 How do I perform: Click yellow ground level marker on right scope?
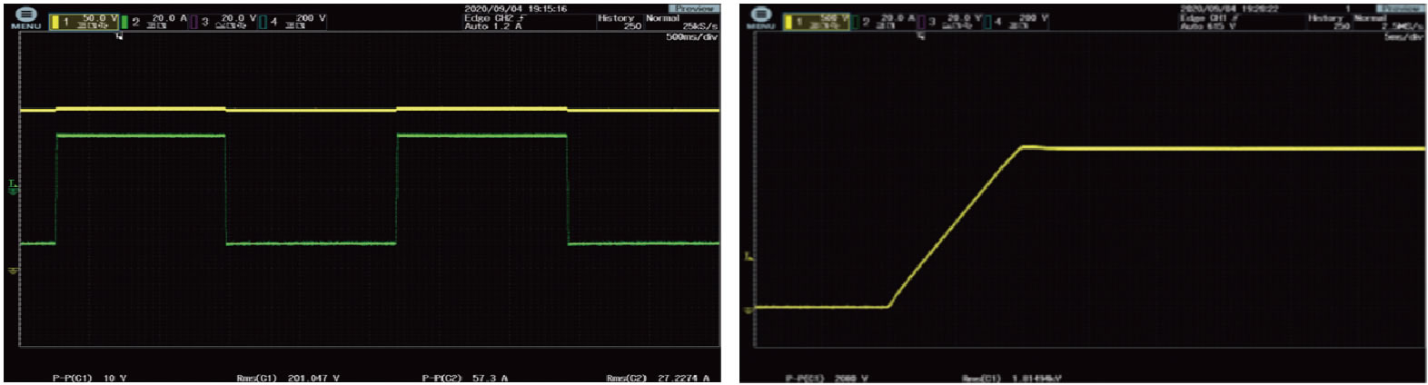click(749, 310)
